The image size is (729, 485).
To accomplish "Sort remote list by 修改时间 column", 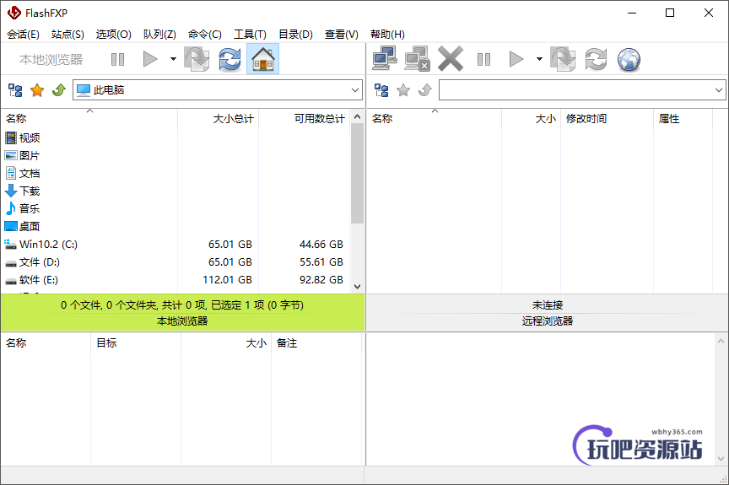I will [x=607, y=119].
